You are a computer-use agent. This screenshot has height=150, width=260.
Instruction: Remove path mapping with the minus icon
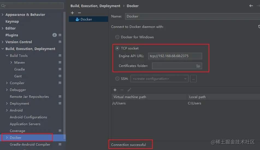pos(122,90)
